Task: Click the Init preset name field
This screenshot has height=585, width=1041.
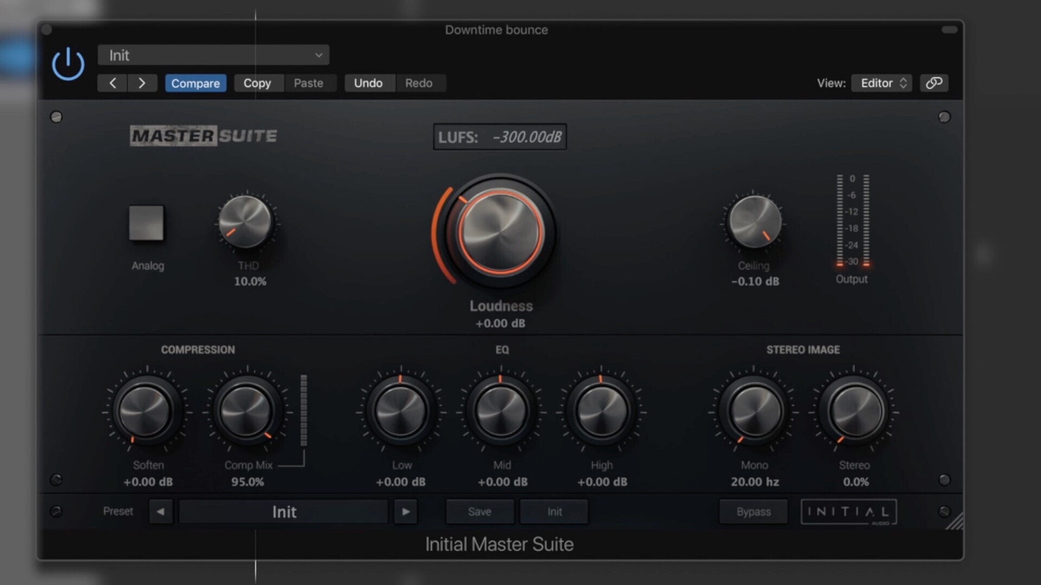Action: tap(284, 511)
